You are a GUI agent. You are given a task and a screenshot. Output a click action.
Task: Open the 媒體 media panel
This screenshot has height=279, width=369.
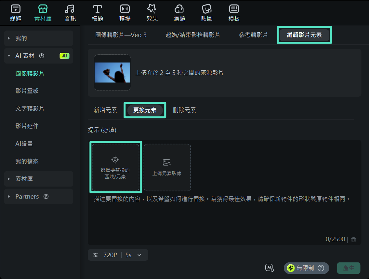(15, 12)
